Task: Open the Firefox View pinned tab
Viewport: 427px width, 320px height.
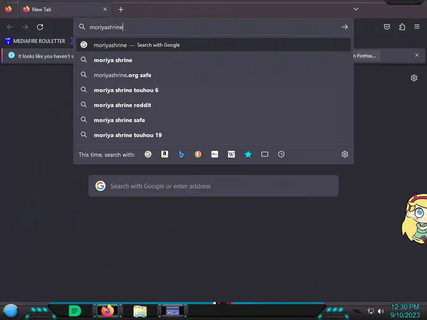Action: pos(8,9)
